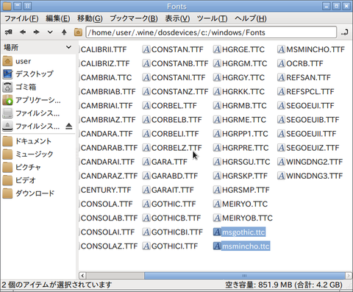Click file name CANDARA.TTF
Viewport: 353px width, 292px height.
point(107,134)
